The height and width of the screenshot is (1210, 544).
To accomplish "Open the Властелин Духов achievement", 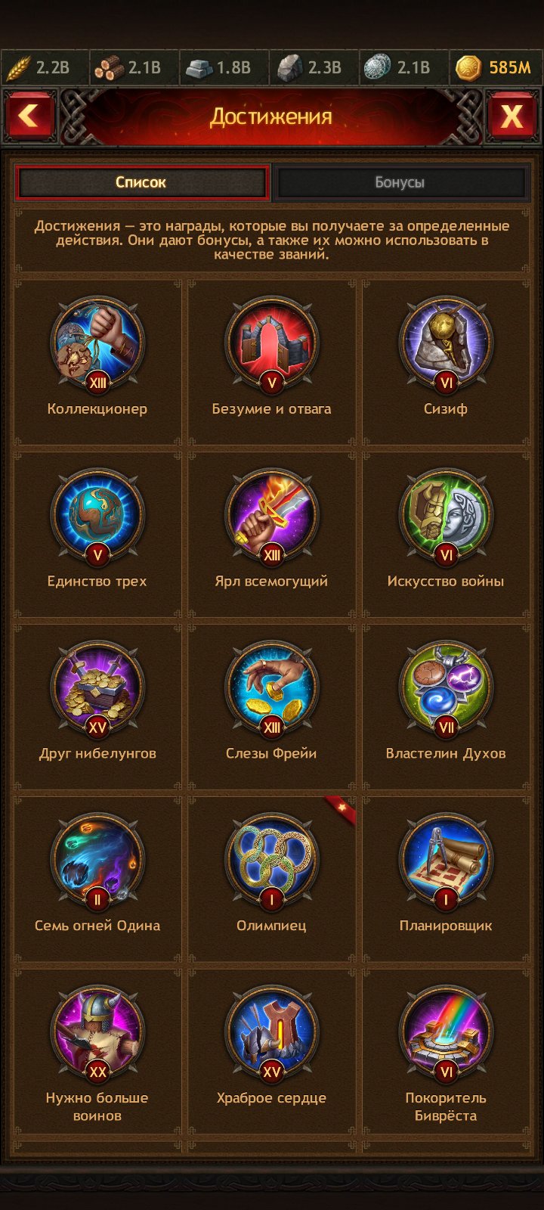I will [446, 688].
